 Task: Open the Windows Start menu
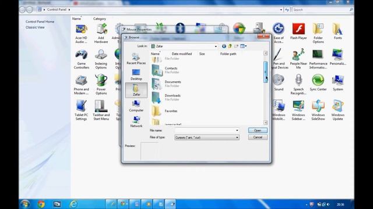pyautogui.click(x=25, y=204)
